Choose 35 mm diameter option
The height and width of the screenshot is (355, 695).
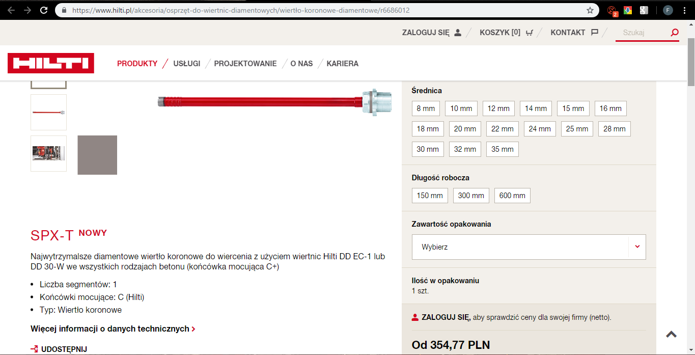(x=503, y=149)
